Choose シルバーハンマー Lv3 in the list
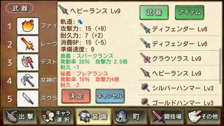This screenshot has width=224, height=126. click(x=179, y=88)
